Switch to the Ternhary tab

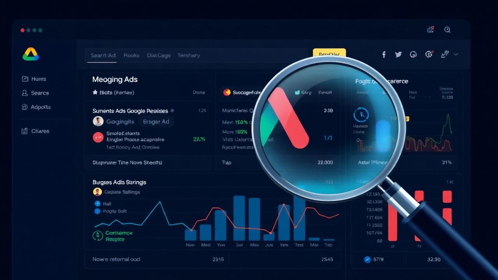(x=189, y=55)
